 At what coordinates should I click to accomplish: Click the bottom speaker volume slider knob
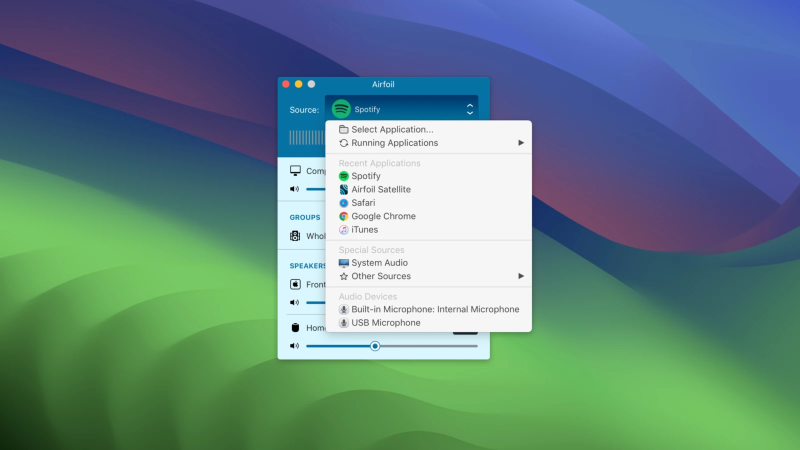pyautogui.click(x=375, y=346)
